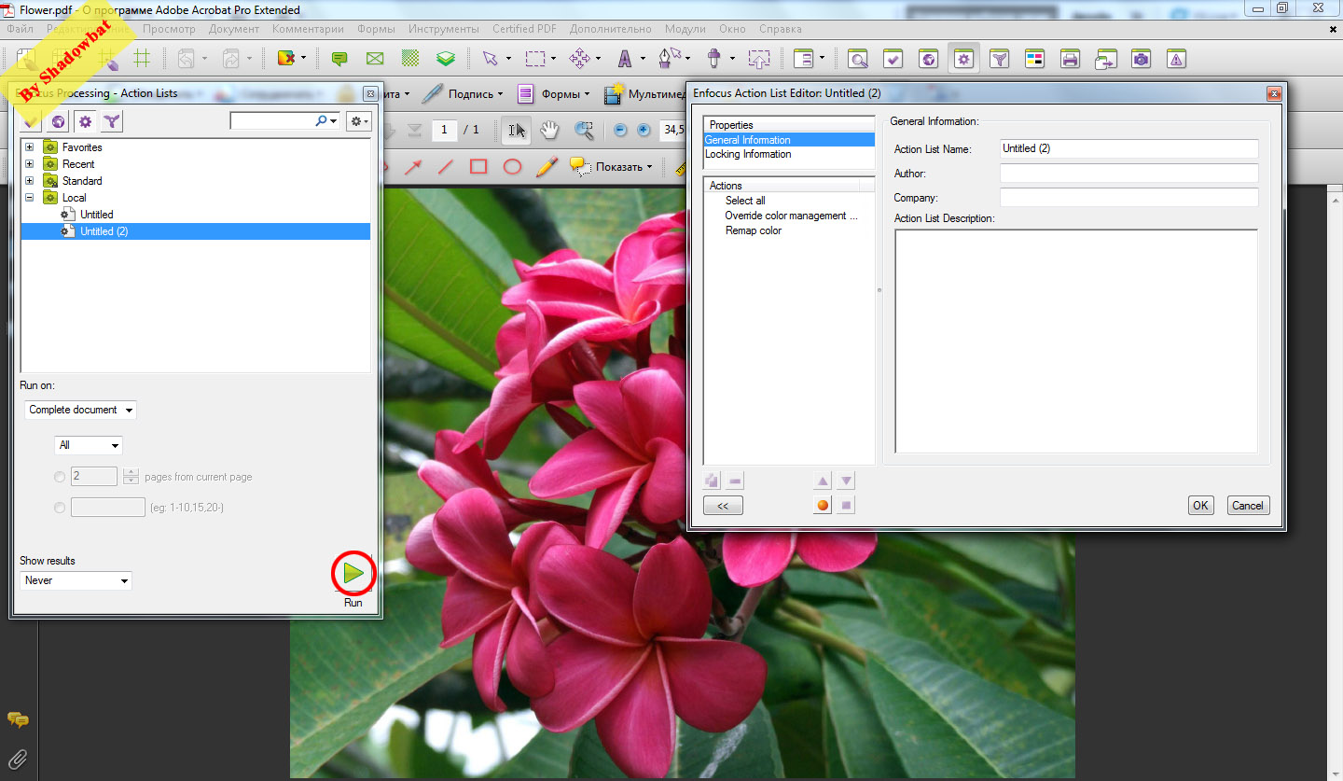Open the Подпись dropdown
The image size is (1343, 781).
click(x=462, y=94)
